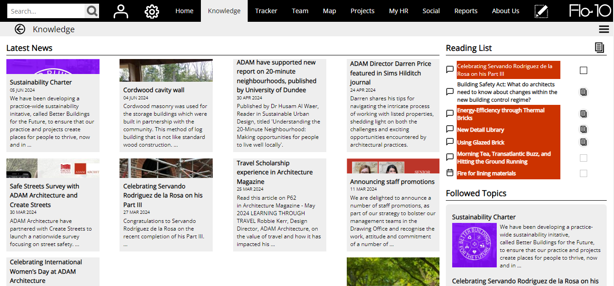Tick checkbox for Celebrating Servando reading item

coord(584,70)
